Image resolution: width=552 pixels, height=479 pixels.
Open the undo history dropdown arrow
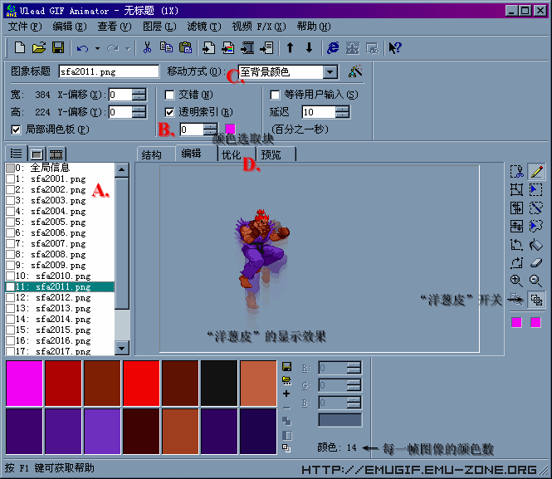(x=96, y=48)
